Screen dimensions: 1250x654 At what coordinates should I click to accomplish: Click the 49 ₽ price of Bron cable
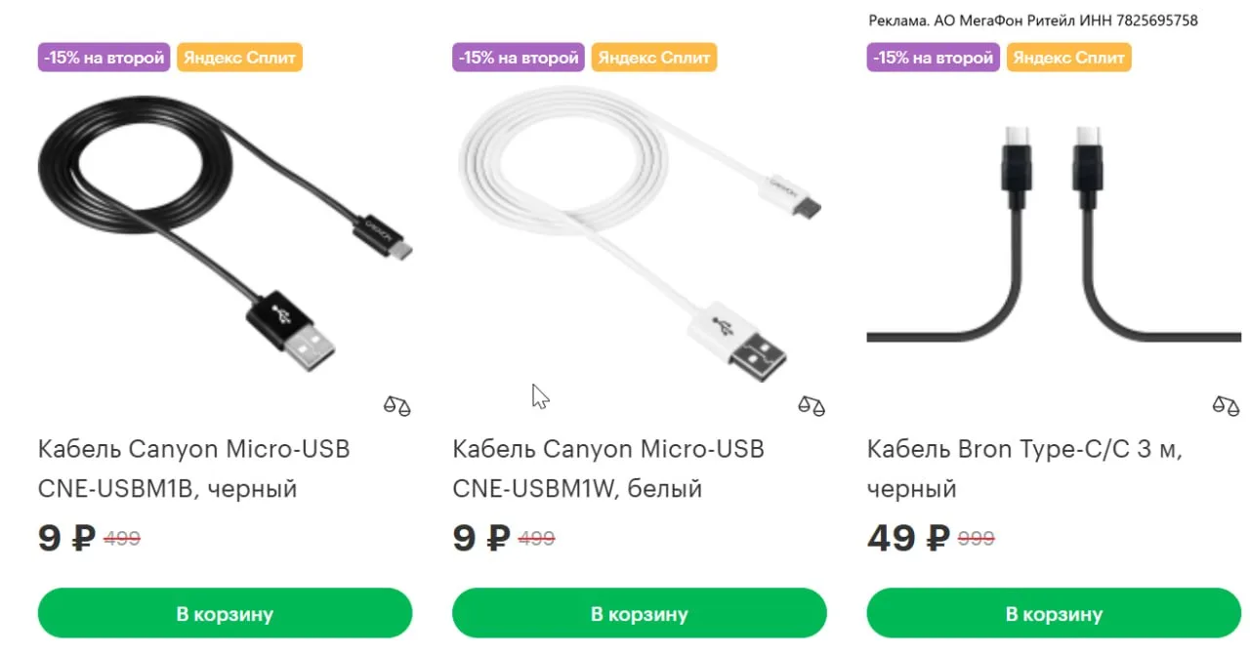click(908, 538)
